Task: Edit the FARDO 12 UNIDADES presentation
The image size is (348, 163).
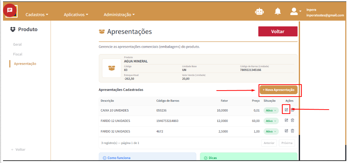Action: pos(286,120)
